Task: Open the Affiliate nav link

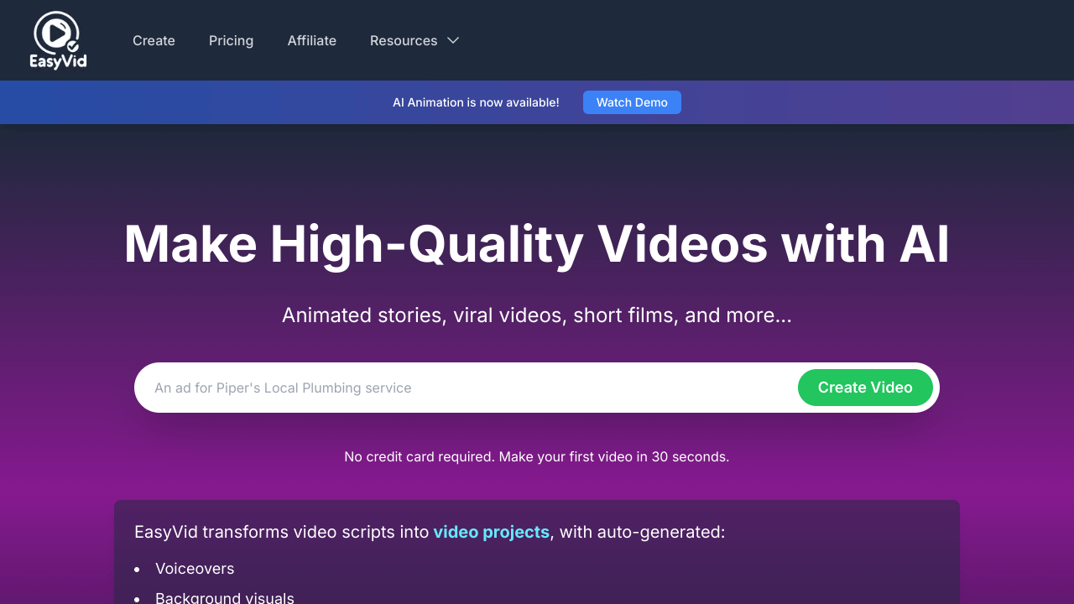Action: tap(311, 40)
